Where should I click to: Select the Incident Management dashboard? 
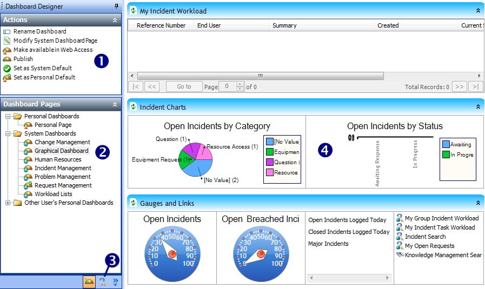pos(63,168)
